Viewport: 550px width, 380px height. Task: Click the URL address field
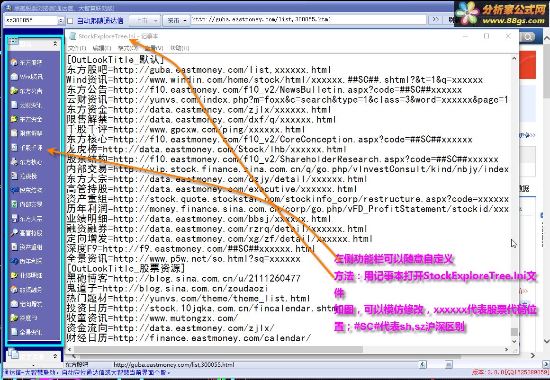point(309,19)
